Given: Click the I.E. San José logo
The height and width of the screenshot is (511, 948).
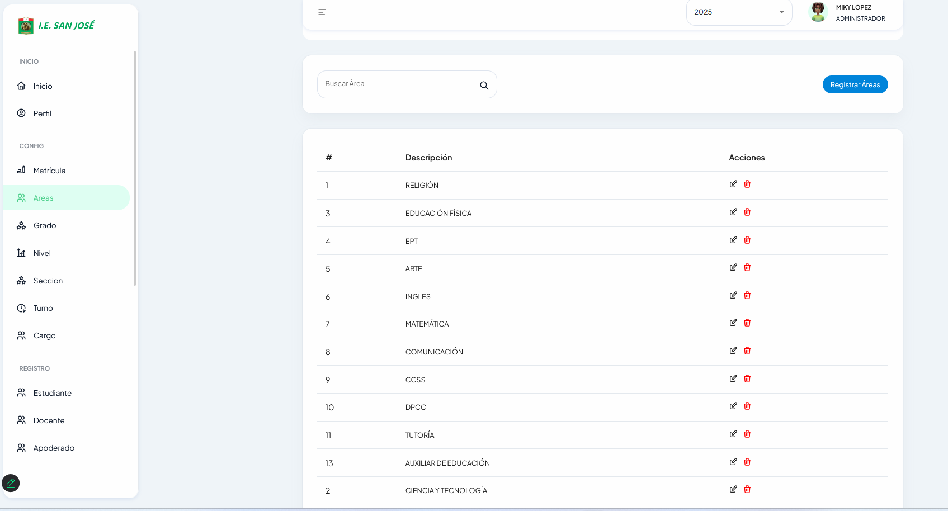Looking at the screenshot, I should click(56, 26).
